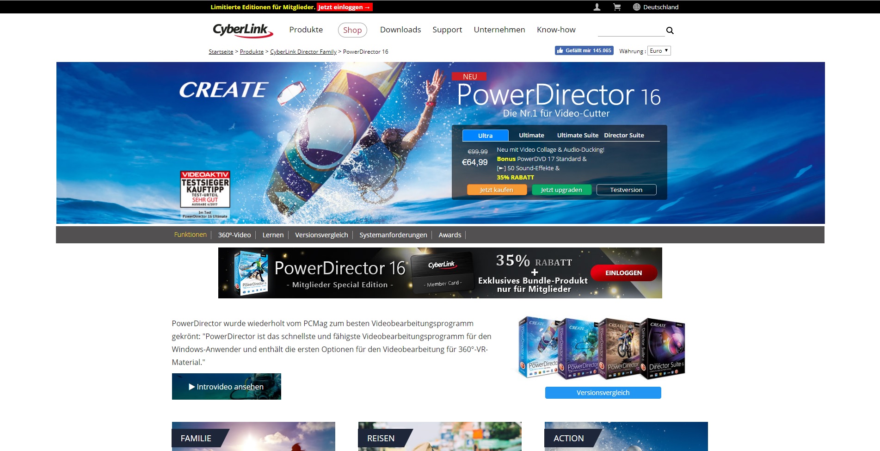
Task: Click the CyberLink logo
Action: tap(243, 30)
